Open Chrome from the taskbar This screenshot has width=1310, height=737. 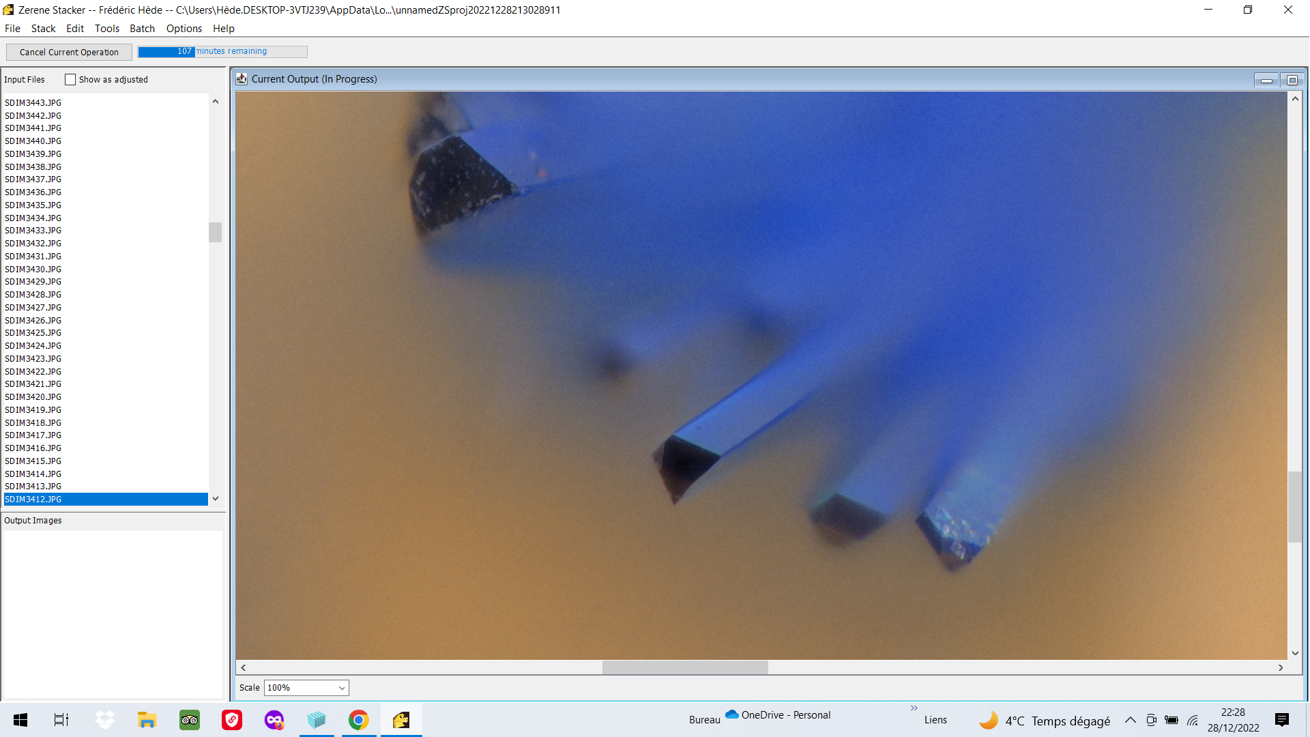(358, 720)
